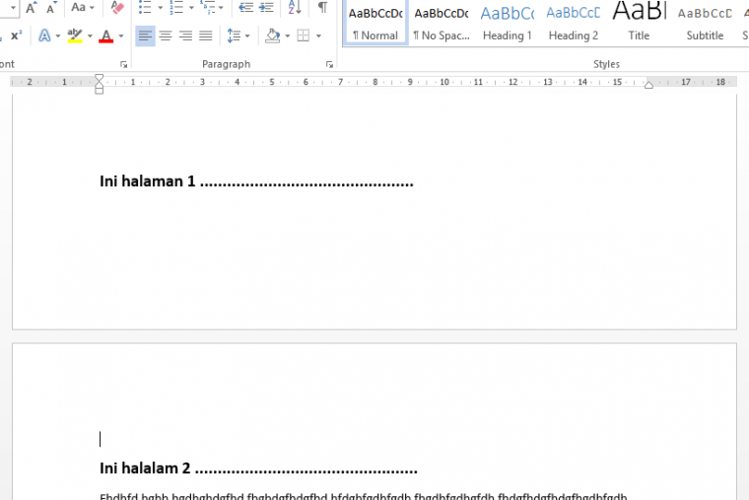Click the paint bucket Shading icon
This screenshot has height=500, width=749.
pyautogui.click(x=273, y=36)
